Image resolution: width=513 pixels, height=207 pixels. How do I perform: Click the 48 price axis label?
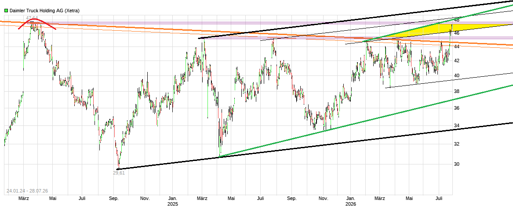coord(456,20)
